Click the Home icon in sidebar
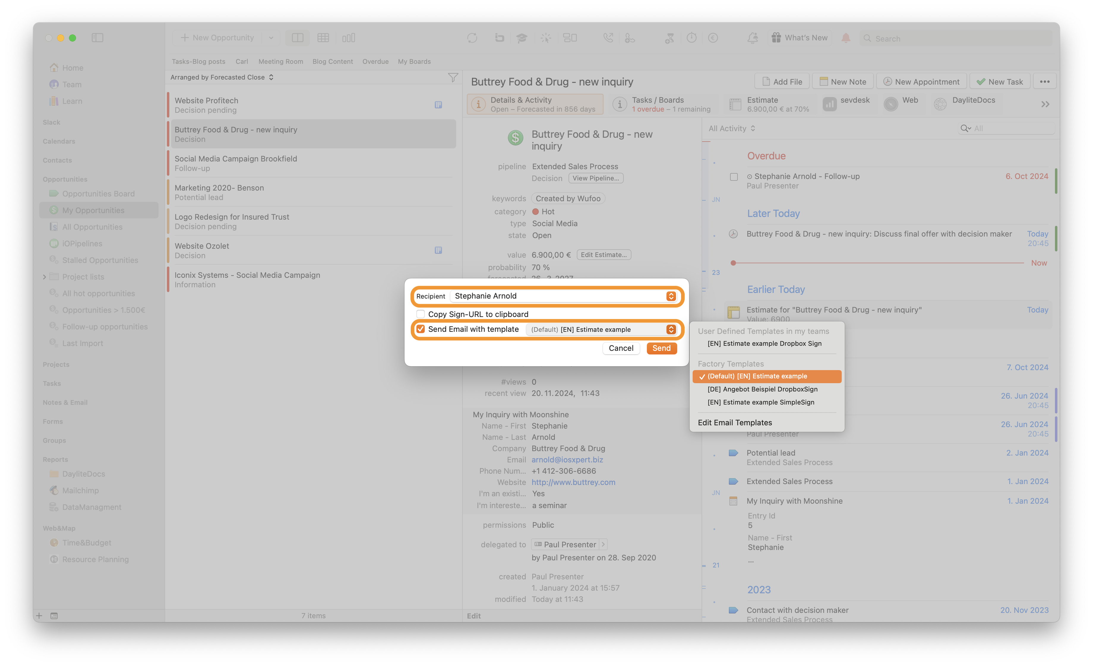1093x666 pixels. pos(54,67)
